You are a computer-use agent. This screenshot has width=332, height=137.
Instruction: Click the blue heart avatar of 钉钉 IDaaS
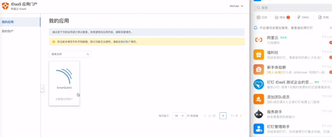[259, 84]
